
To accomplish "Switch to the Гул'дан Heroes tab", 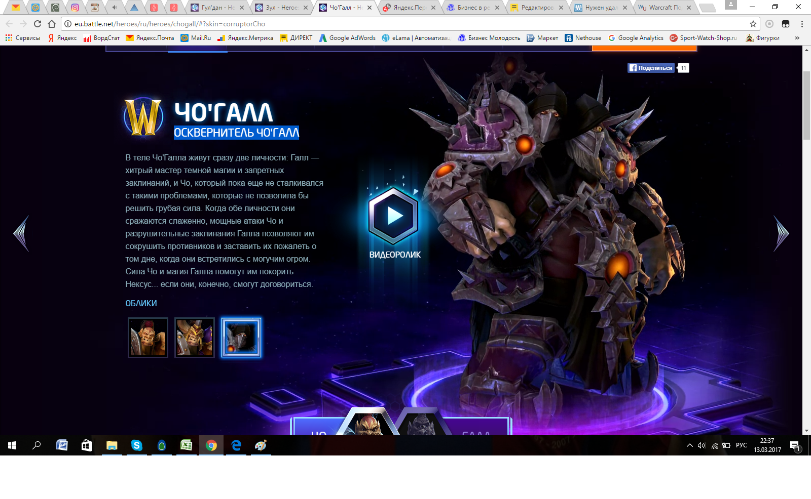I will (x=218, y=8).
